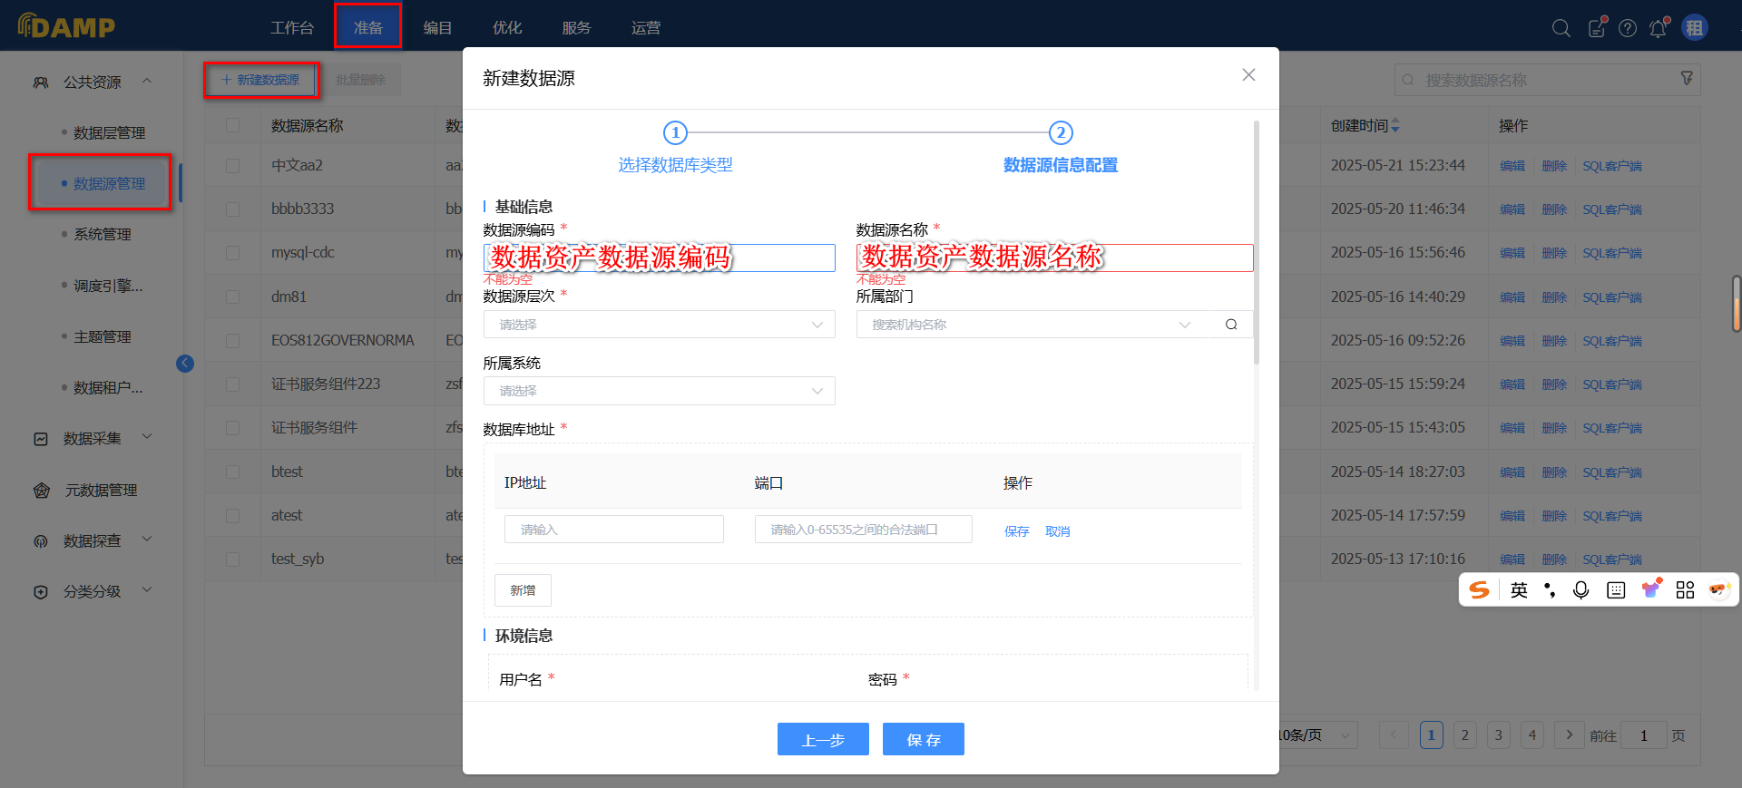Image resolution: width=1742 pixels, height=788 pixels.
Task: Check the box for row dm81
Action: click(x=233, y=297)
